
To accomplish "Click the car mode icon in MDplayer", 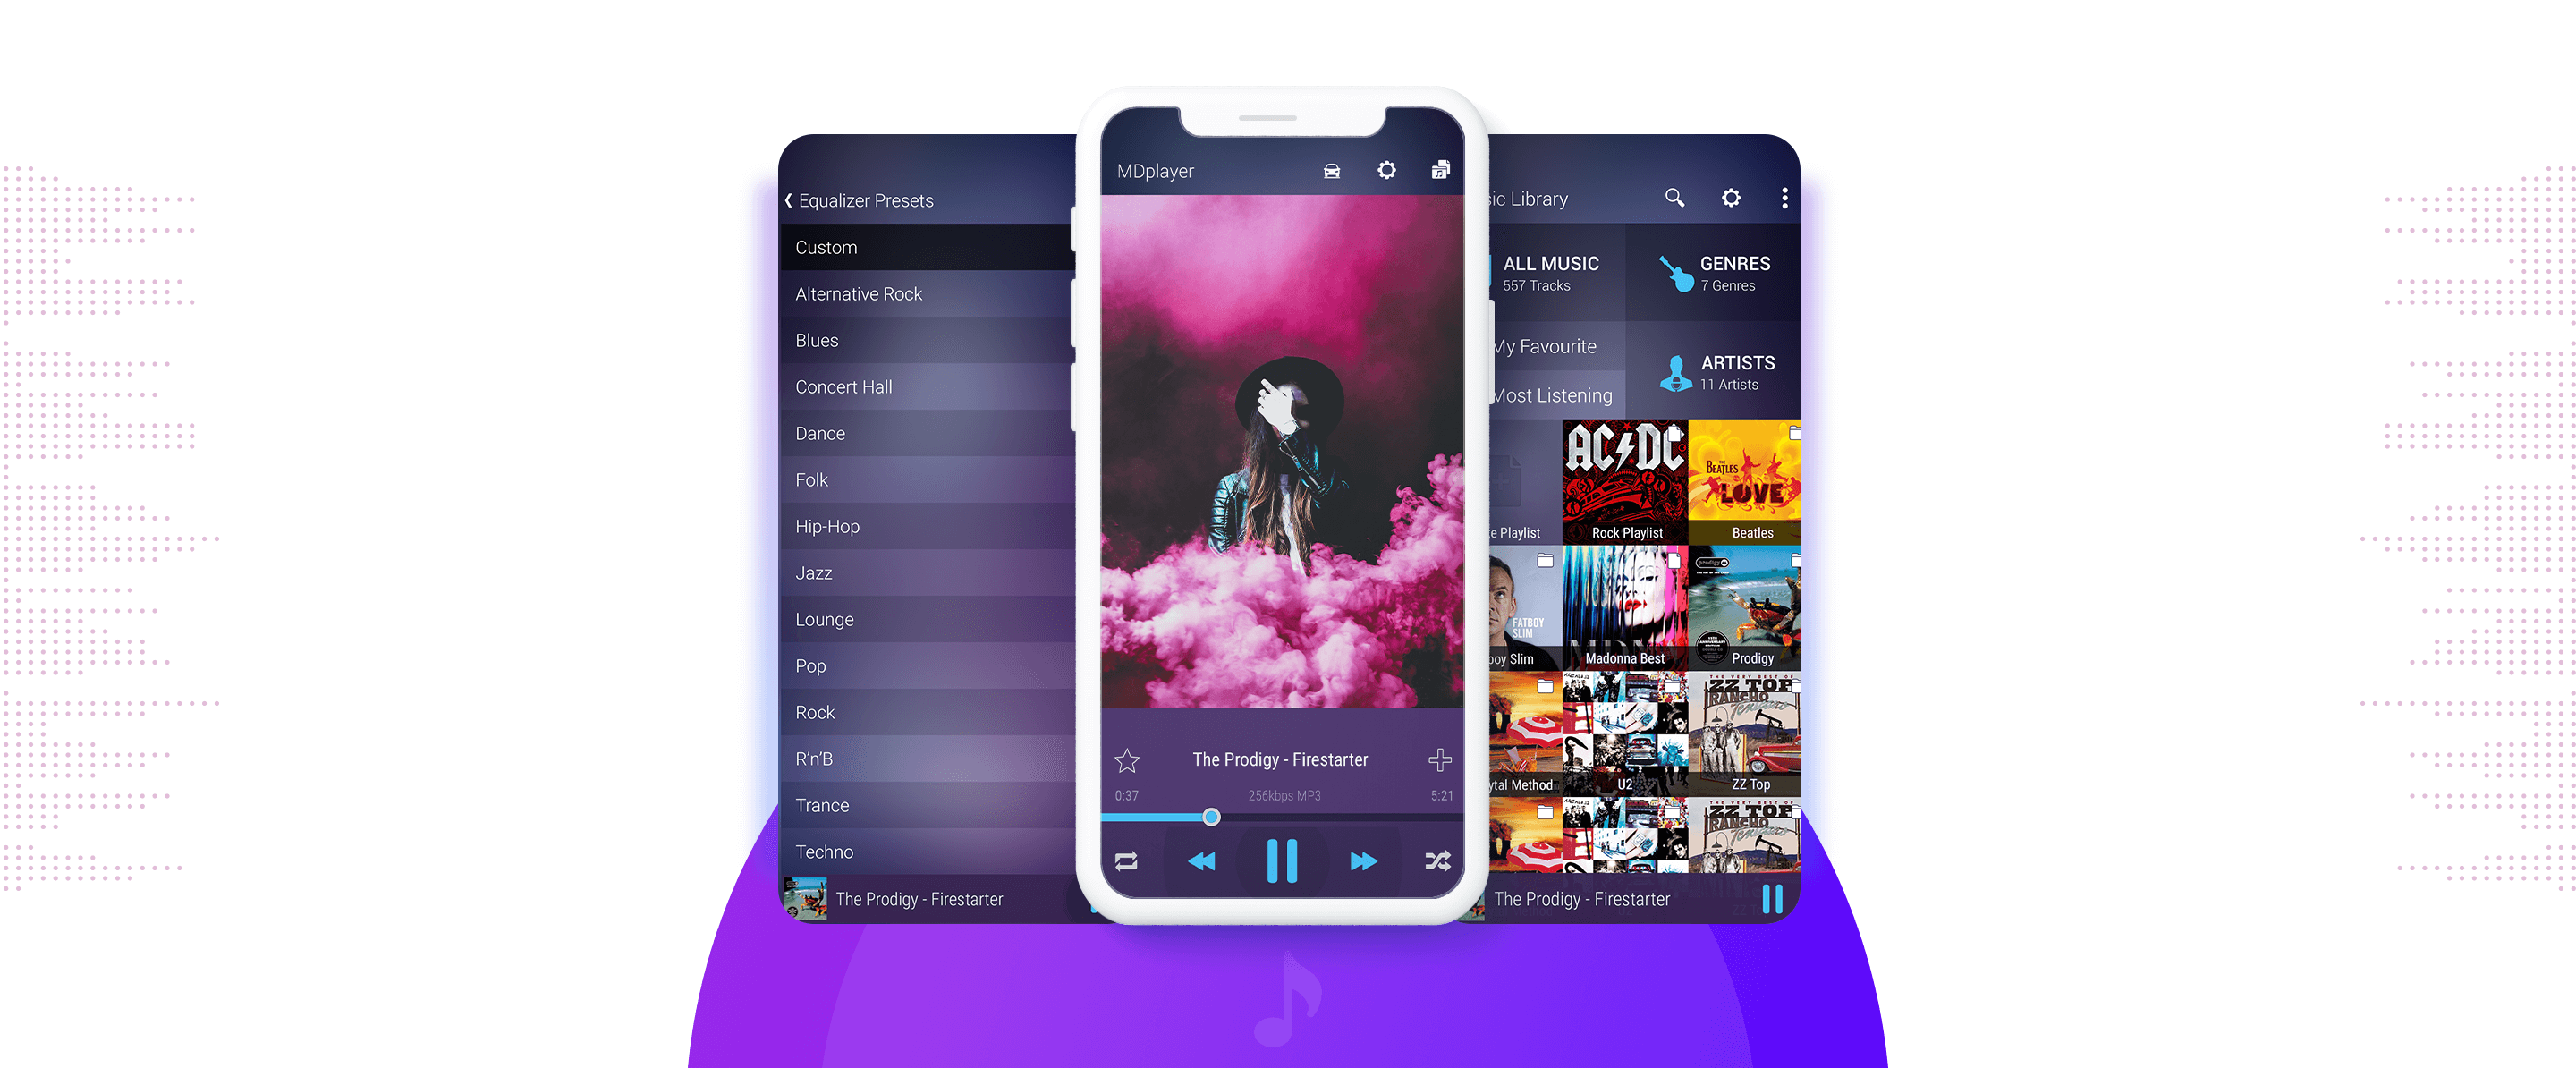I will (x=1333, y=171).
